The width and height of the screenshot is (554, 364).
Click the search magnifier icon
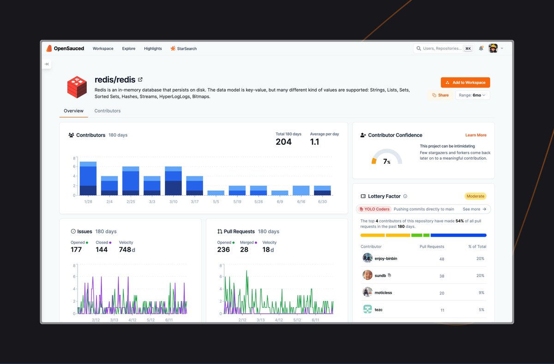click(419, 48)
